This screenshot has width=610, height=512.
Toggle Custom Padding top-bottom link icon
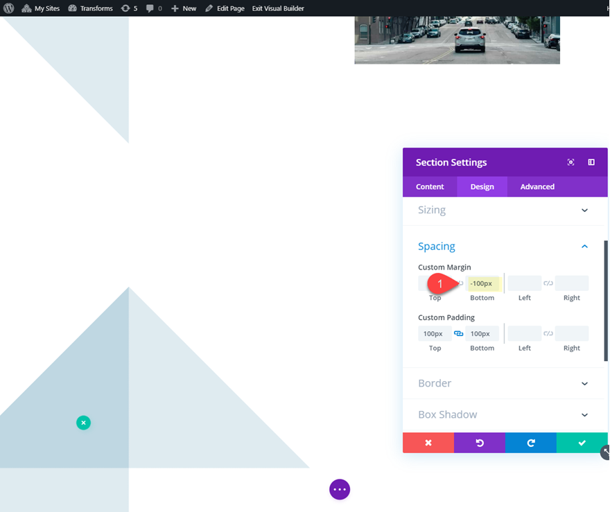459,333
